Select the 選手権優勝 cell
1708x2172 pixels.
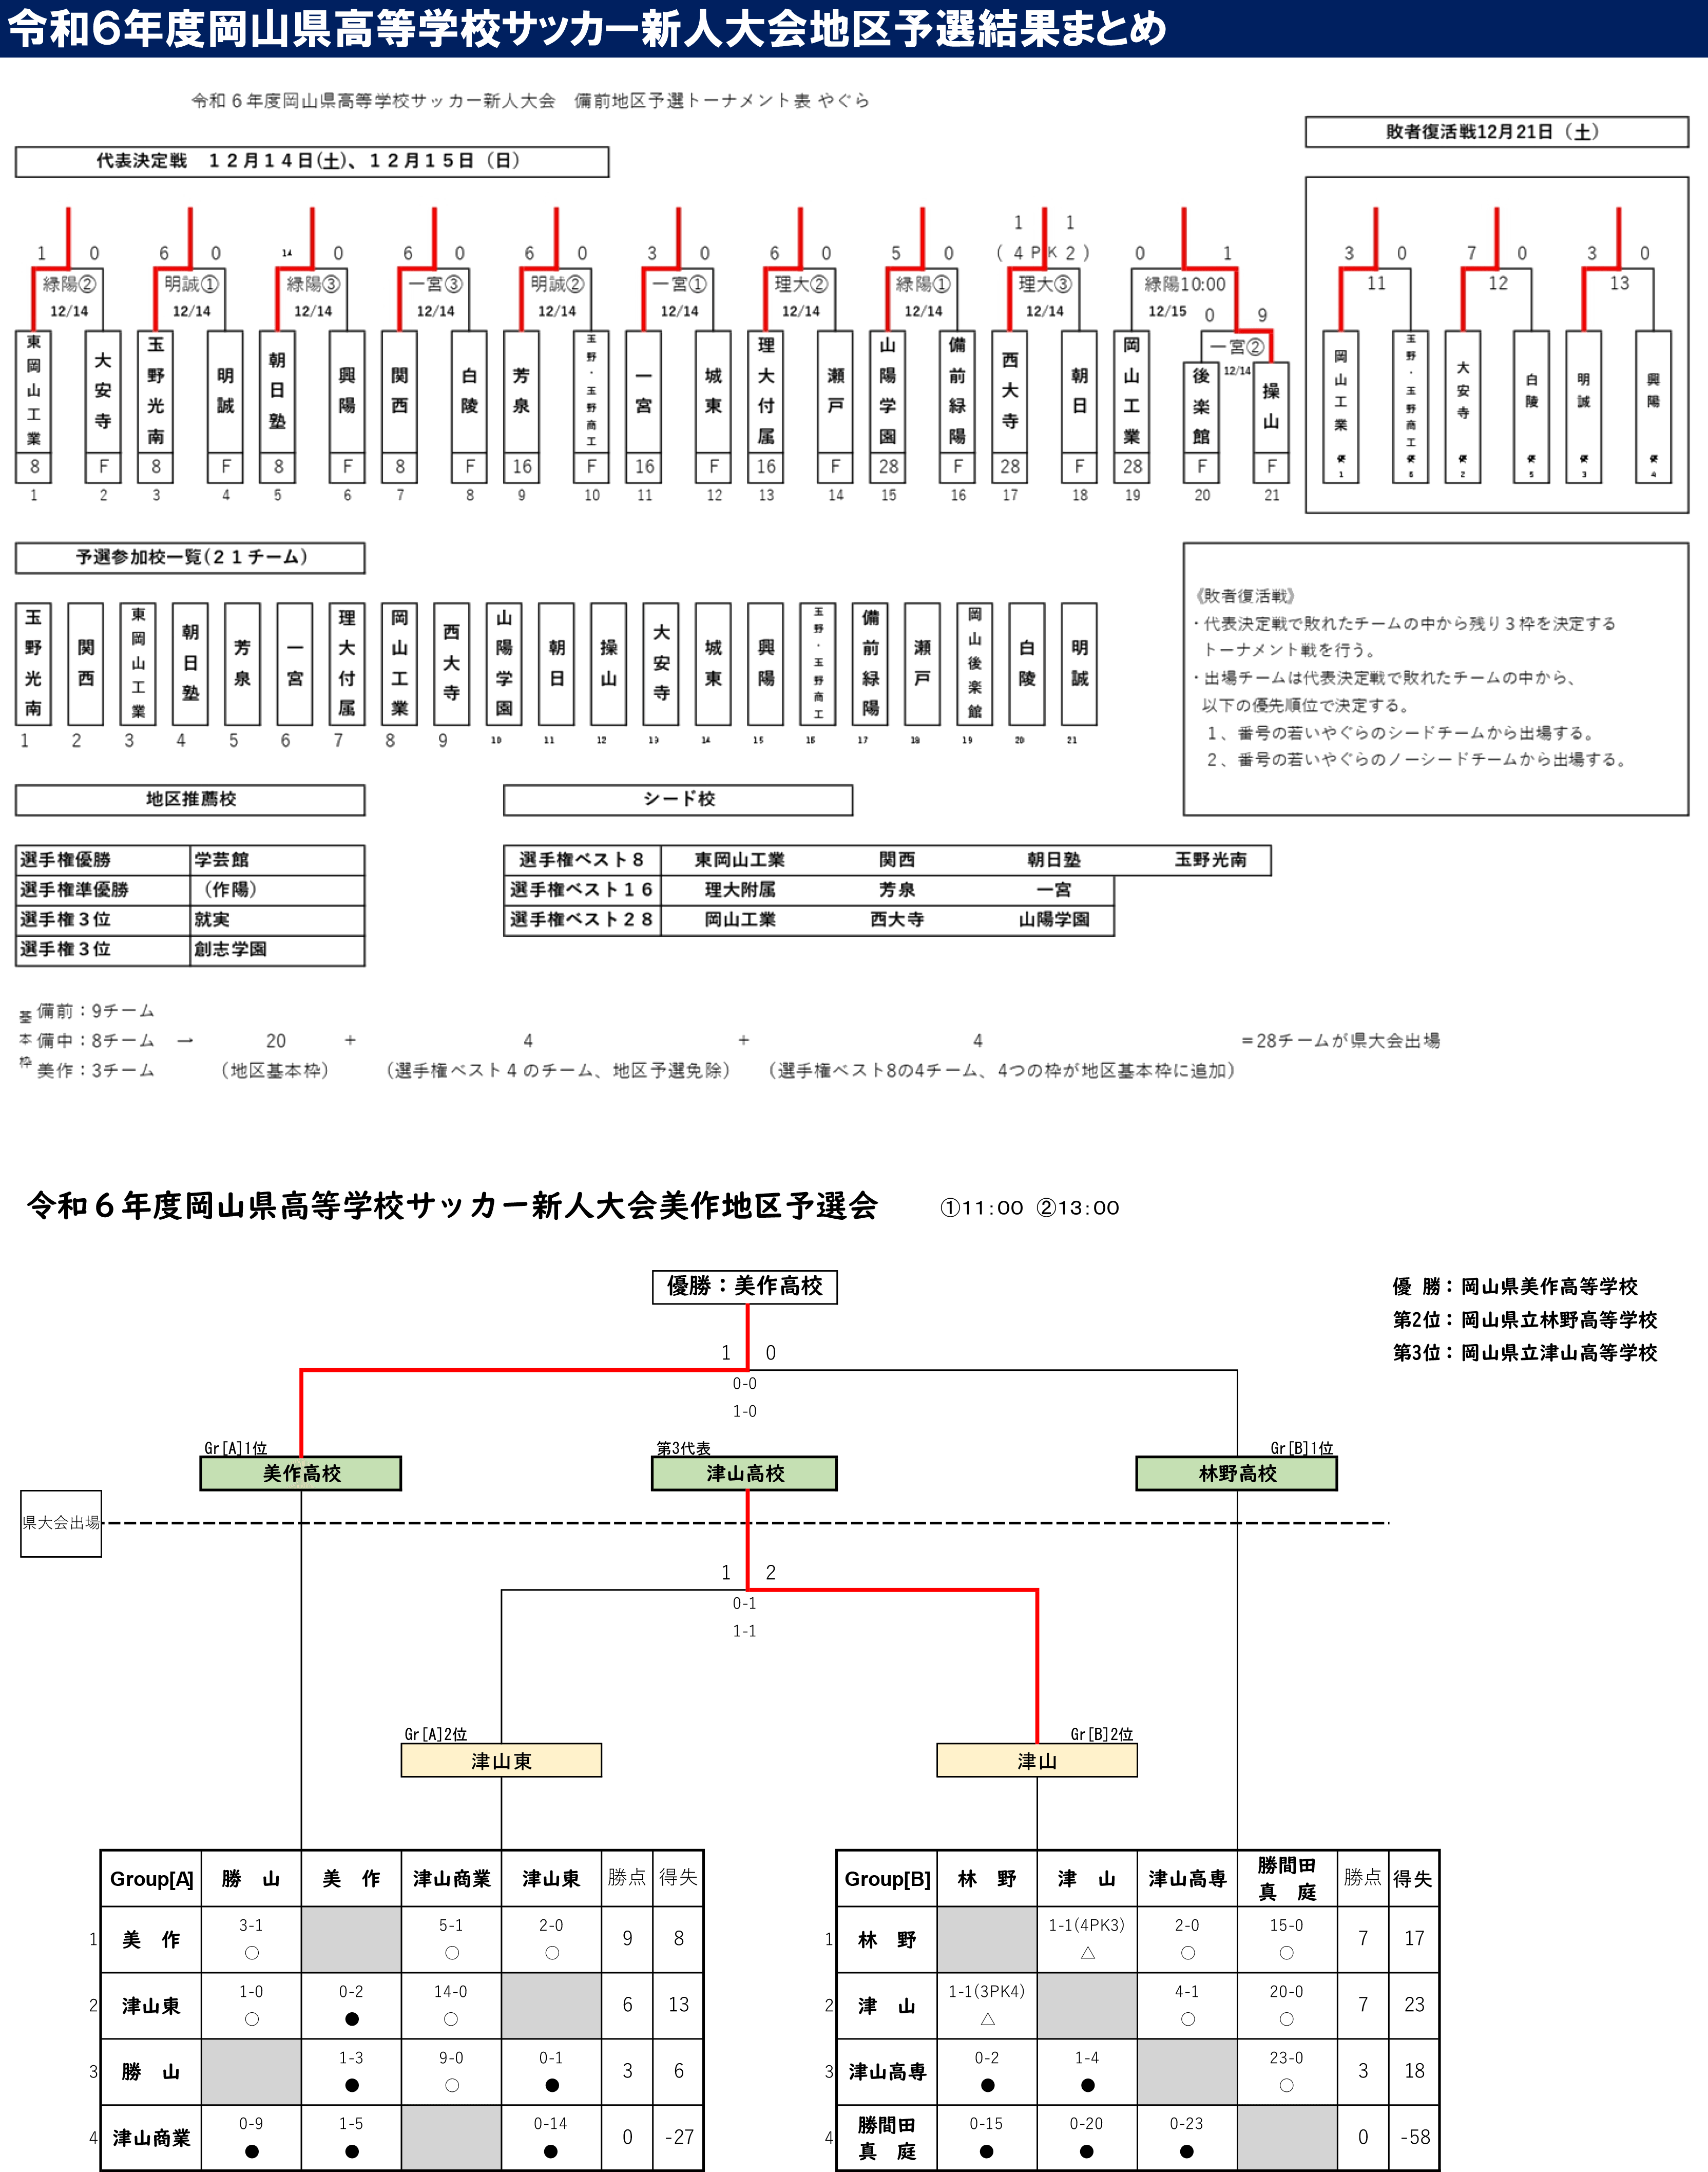point(103,860)
